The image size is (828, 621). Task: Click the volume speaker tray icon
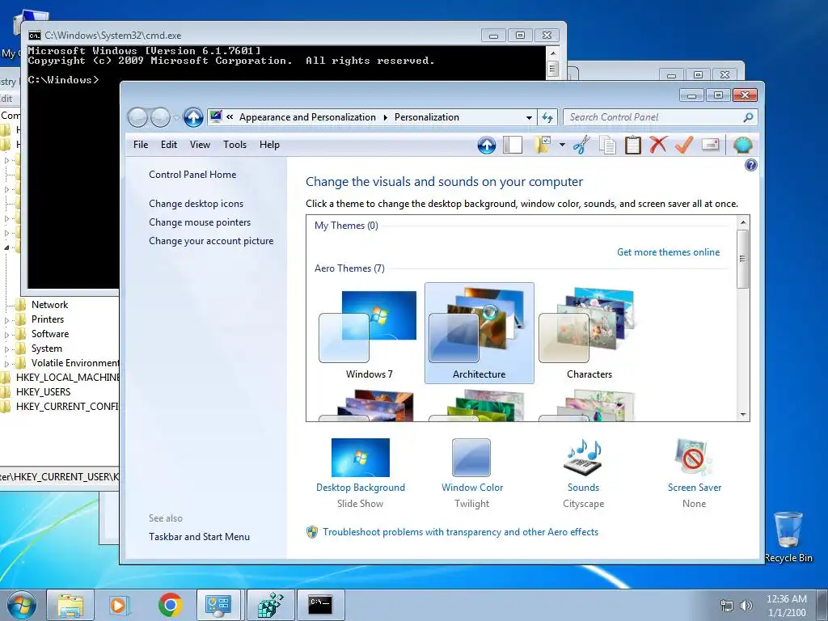tap(746, 606)
